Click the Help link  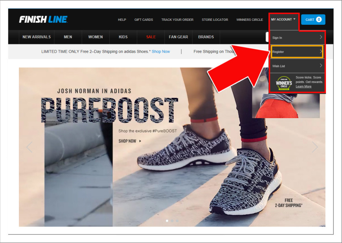tap(122, 20)
